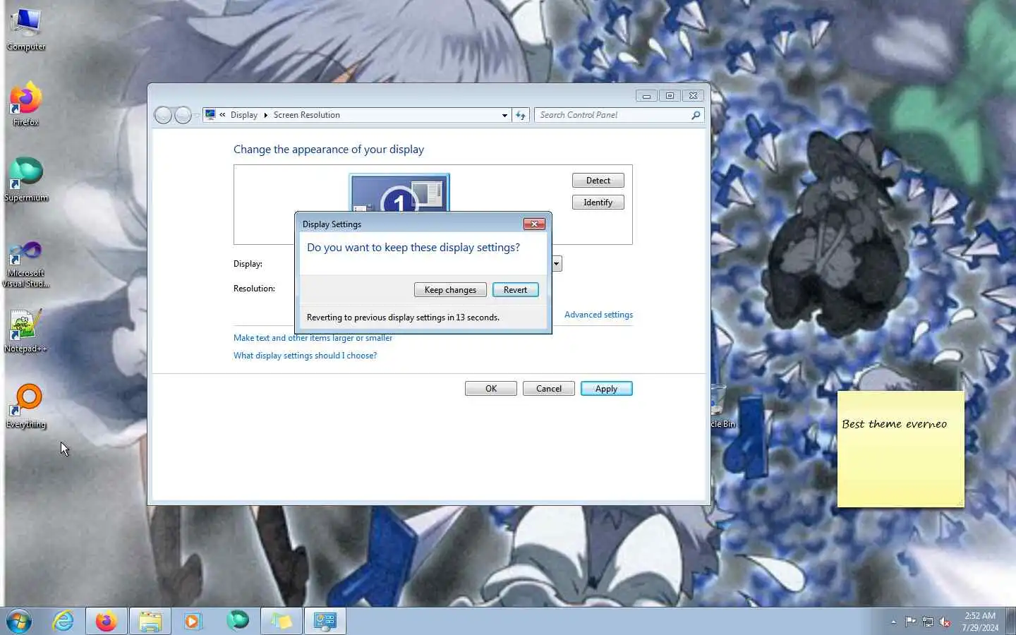Open the recent pages dropdown arrow
Screen dimensions: 1016x635
point(196,115)
